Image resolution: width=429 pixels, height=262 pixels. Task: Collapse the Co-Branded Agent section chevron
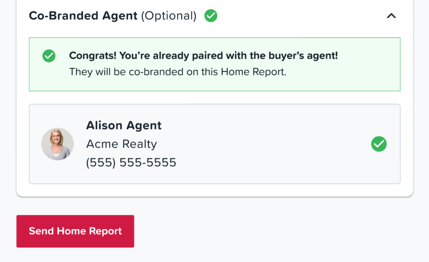coord(391,16)
